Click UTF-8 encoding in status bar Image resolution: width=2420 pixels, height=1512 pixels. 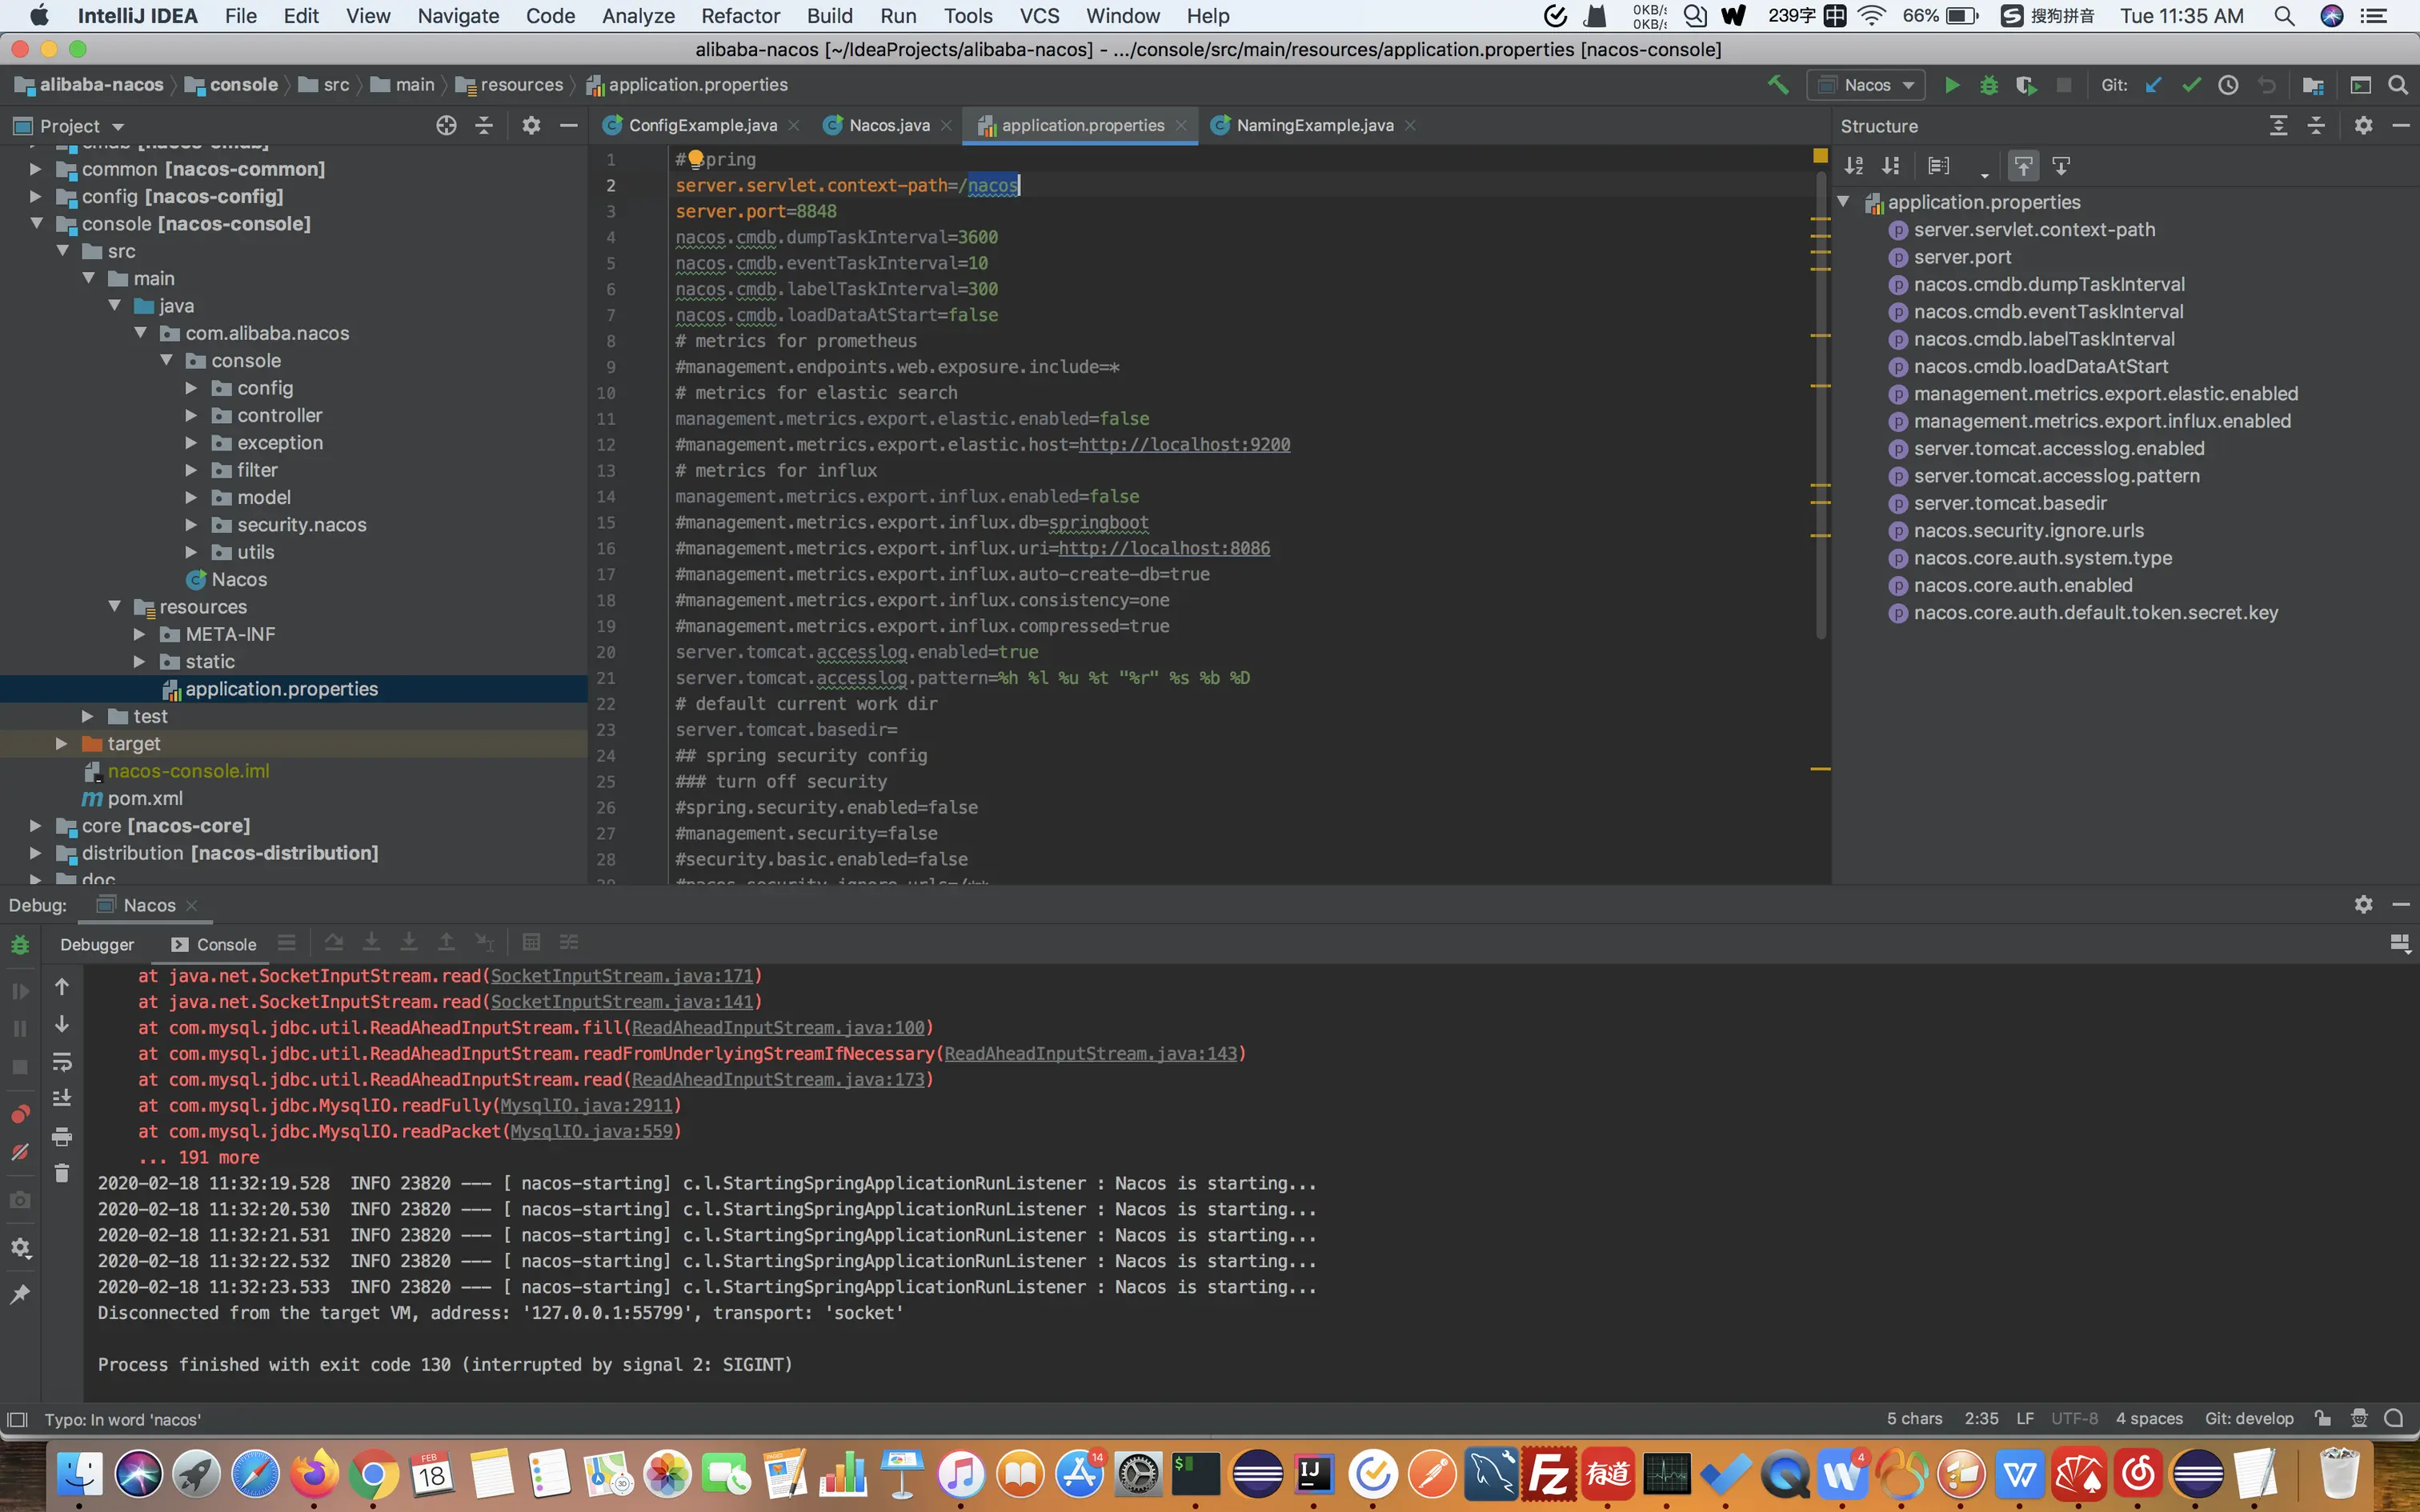tap(2074, 1418)
